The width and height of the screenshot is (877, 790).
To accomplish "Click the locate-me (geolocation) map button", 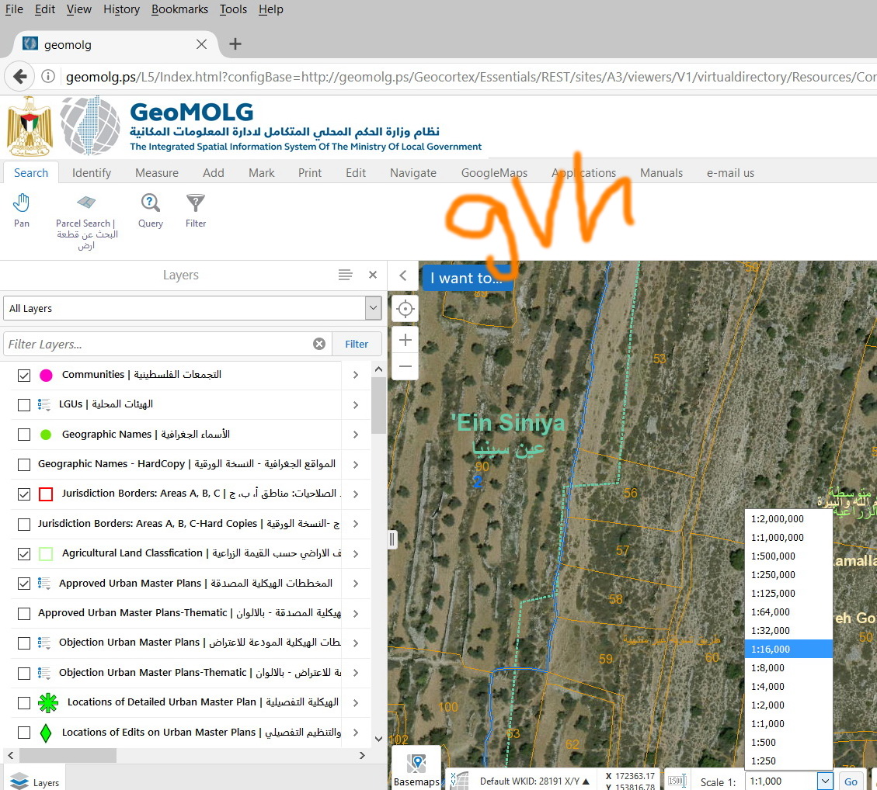I will point(405,308).
